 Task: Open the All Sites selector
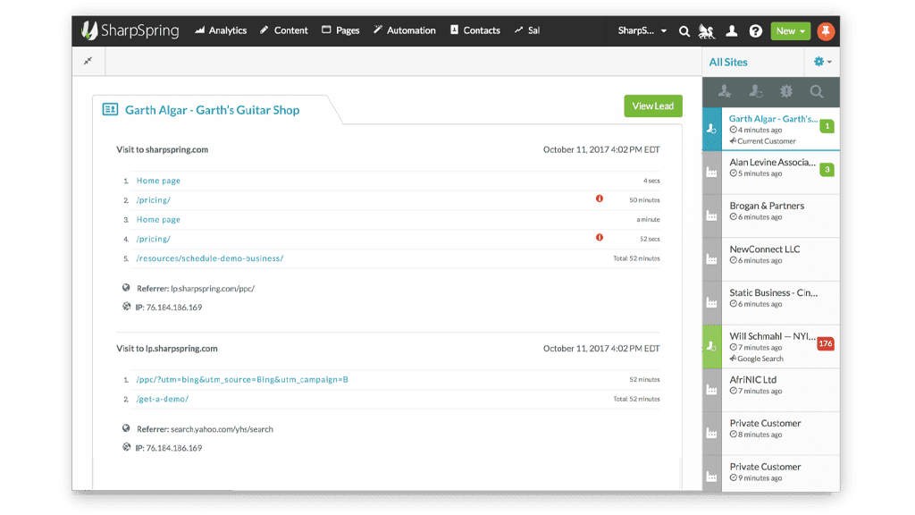[x=727, y=62]
